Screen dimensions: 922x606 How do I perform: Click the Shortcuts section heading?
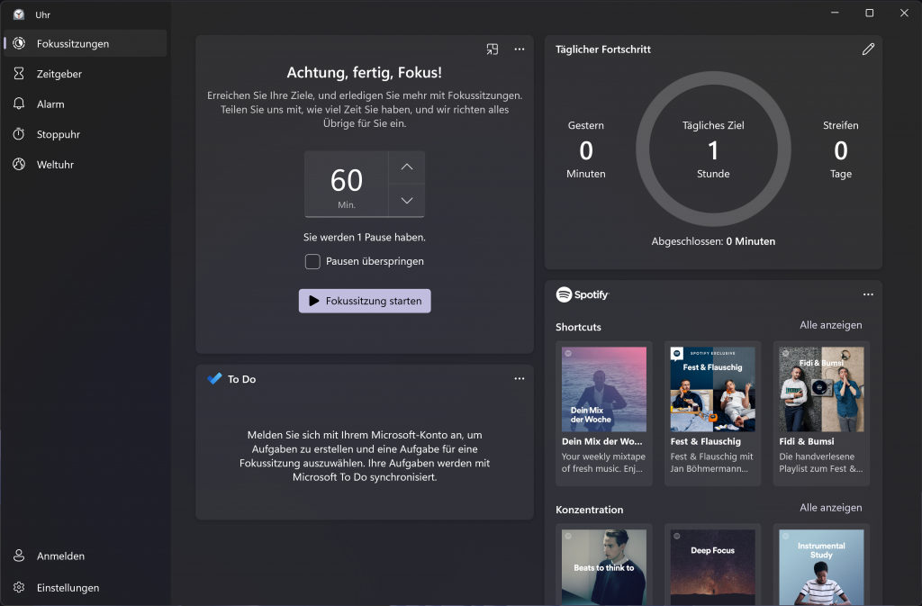579,327
